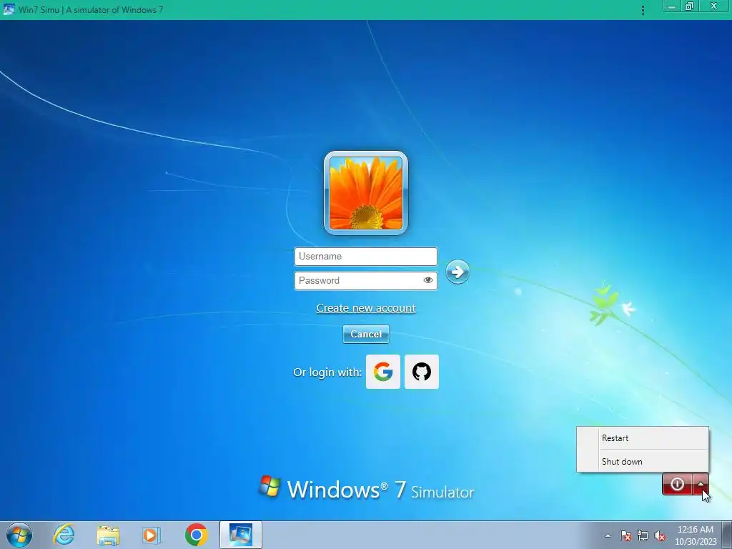
Task: Click the Cancel button
Action: pyautogui.click(x=366, y=335)
